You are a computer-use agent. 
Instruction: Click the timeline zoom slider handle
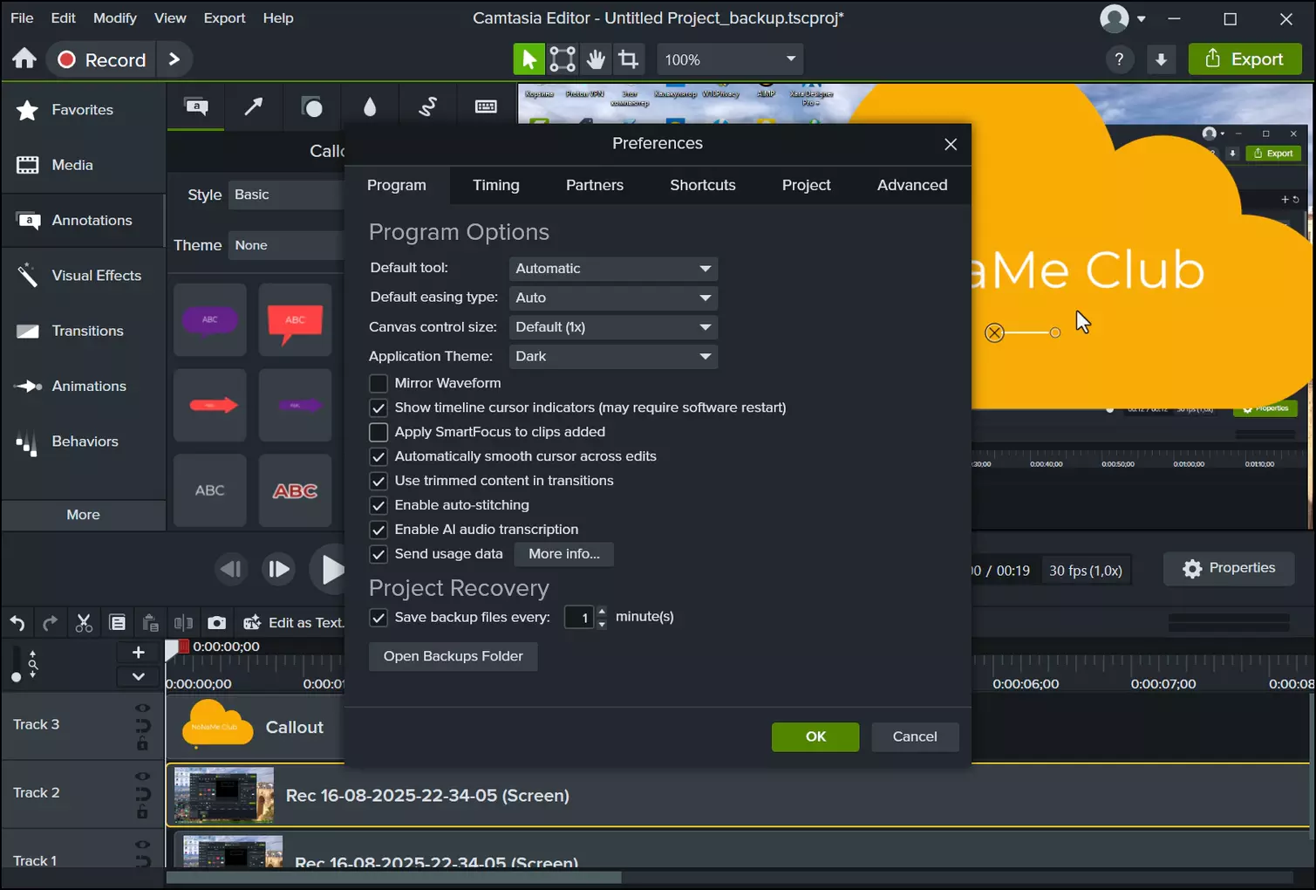(16, 677)
